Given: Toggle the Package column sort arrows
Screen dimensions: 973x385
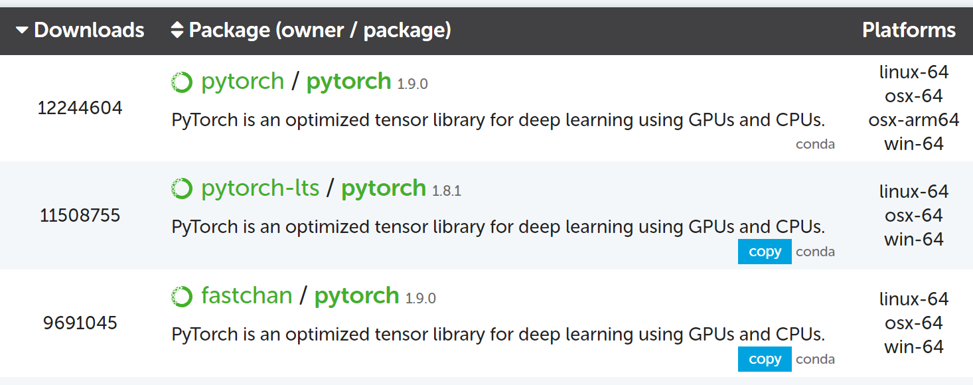Looking at the screenshot, I should 177,31.
